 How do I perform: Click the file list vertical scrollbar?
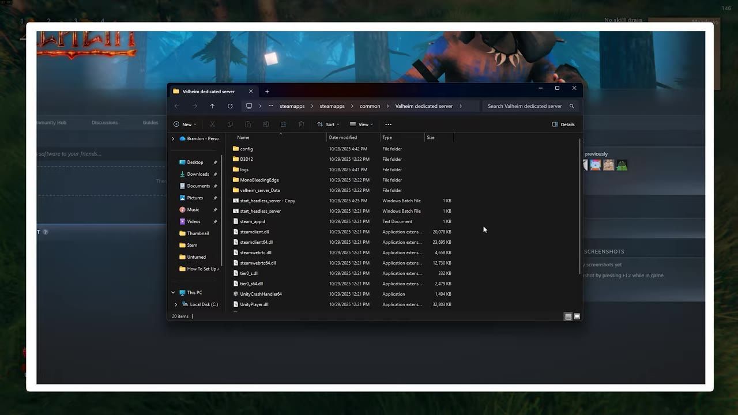coord(579,206)
